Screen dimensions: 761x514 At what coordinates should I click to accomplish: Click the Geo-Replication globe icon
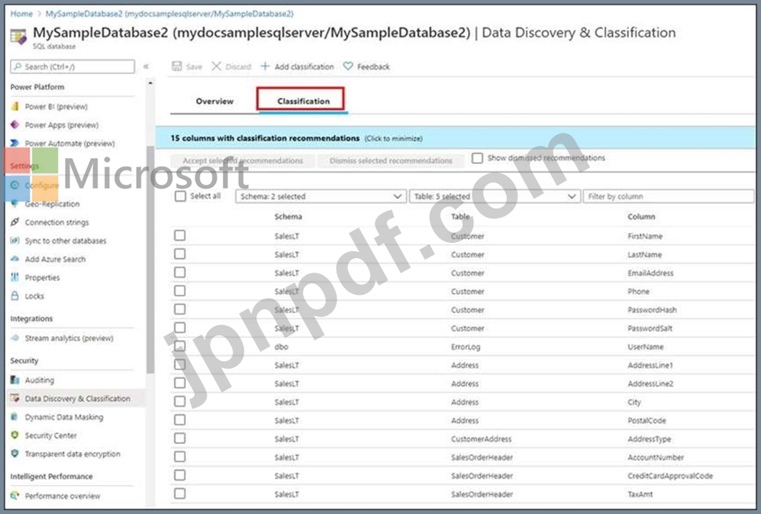click(15, 204)
